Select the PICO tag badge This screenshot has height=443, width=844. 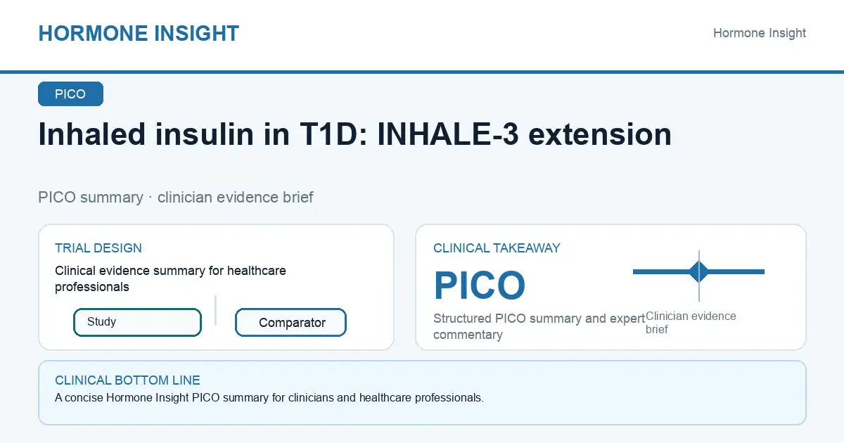70,94
